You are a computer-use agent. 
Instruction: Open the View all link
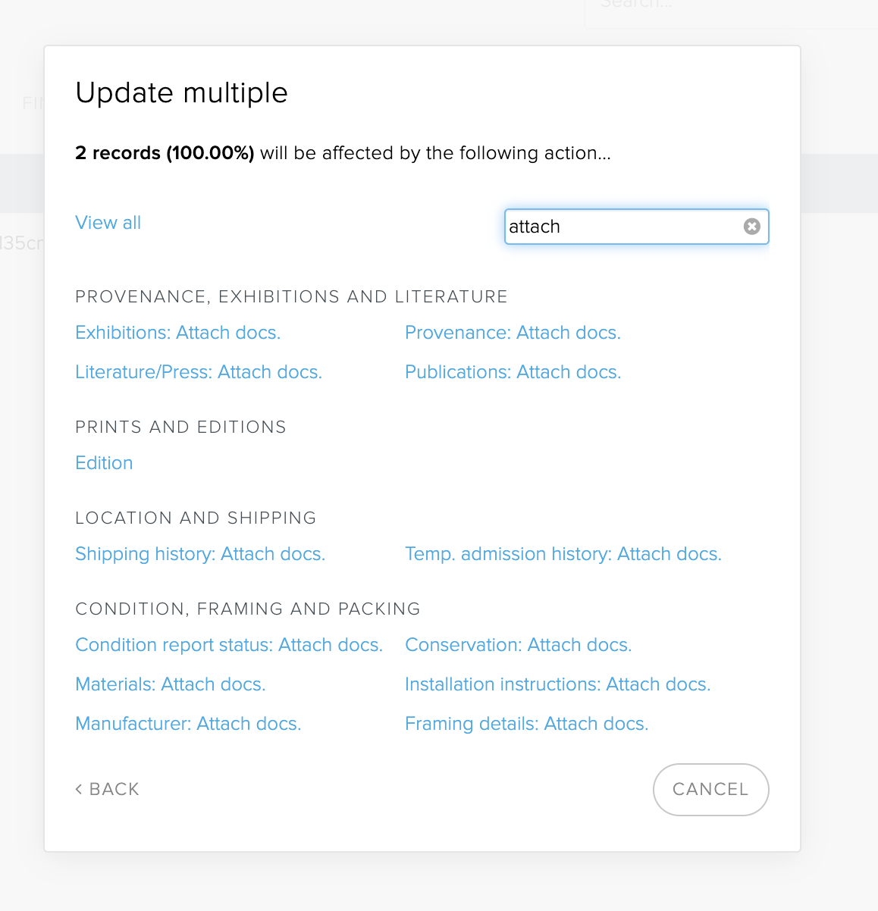[108, 223]
